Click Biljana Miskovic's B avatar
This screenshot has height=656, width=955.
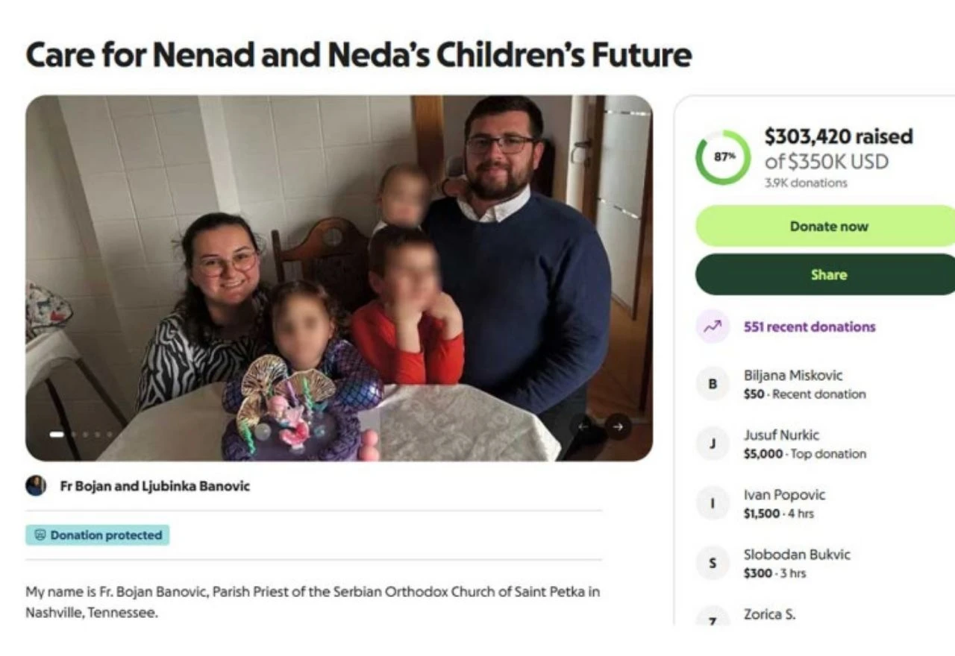click(712, 384)
